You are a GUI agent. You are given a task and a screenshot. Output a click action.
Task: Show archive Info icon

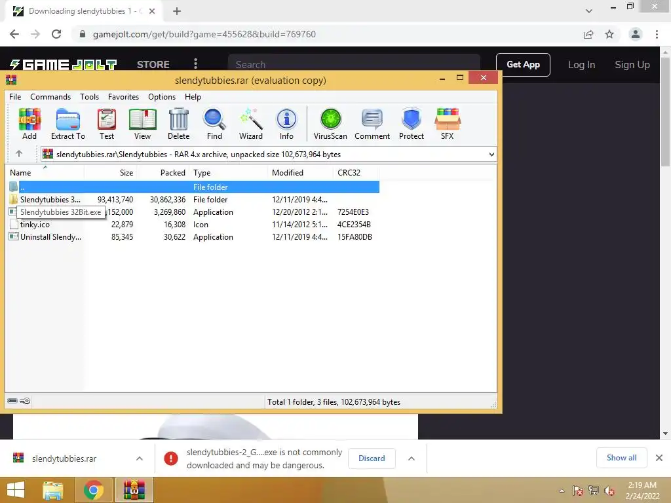click(x=286, y=124)
